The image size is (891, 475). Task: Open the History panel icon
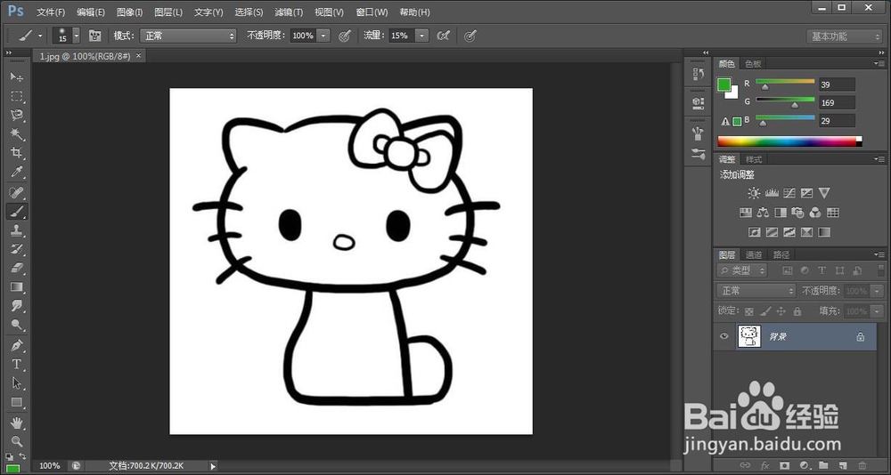pyautogui.click(x=699, y=75)
